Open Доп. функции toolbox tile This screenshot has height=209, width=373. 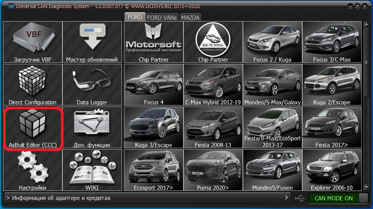click(x=92, y=127)
